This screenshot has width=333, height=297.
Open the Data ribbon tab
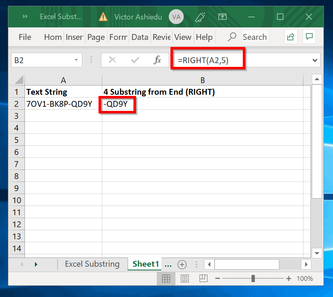point(140,37)
